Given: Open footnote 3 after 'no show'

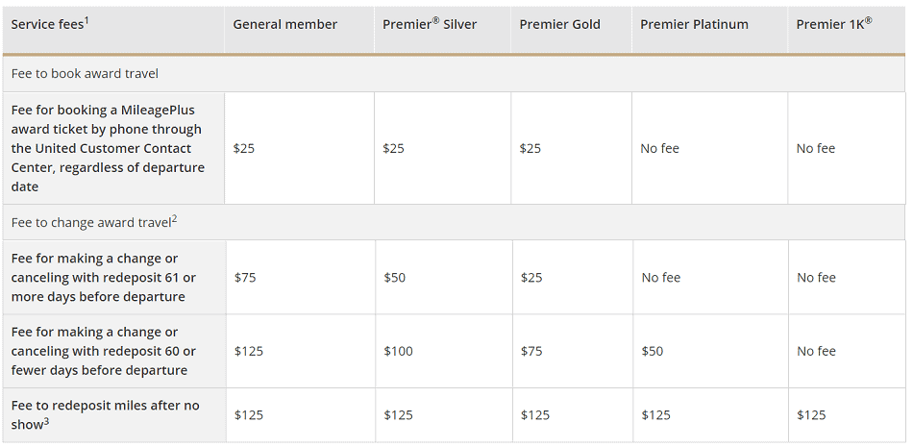Looking at the screenshot, I should [x=45, y=420].
